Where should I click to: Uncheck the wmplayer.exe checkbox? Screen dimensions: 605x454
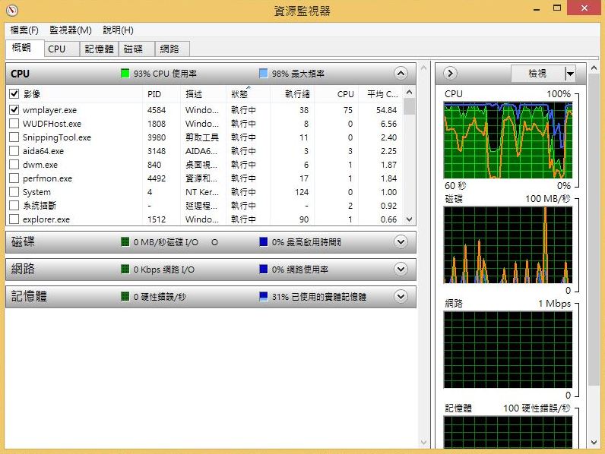coord(14,110)
